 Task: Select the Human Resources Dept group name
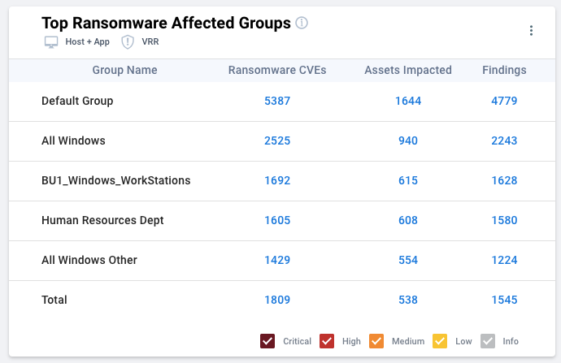(x=102, y=220)
